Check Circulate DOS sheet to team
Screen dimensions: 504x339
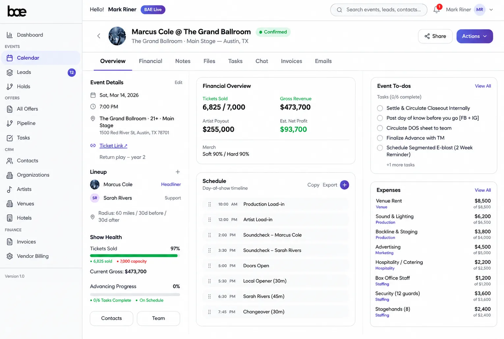click(x=380, y=128)
